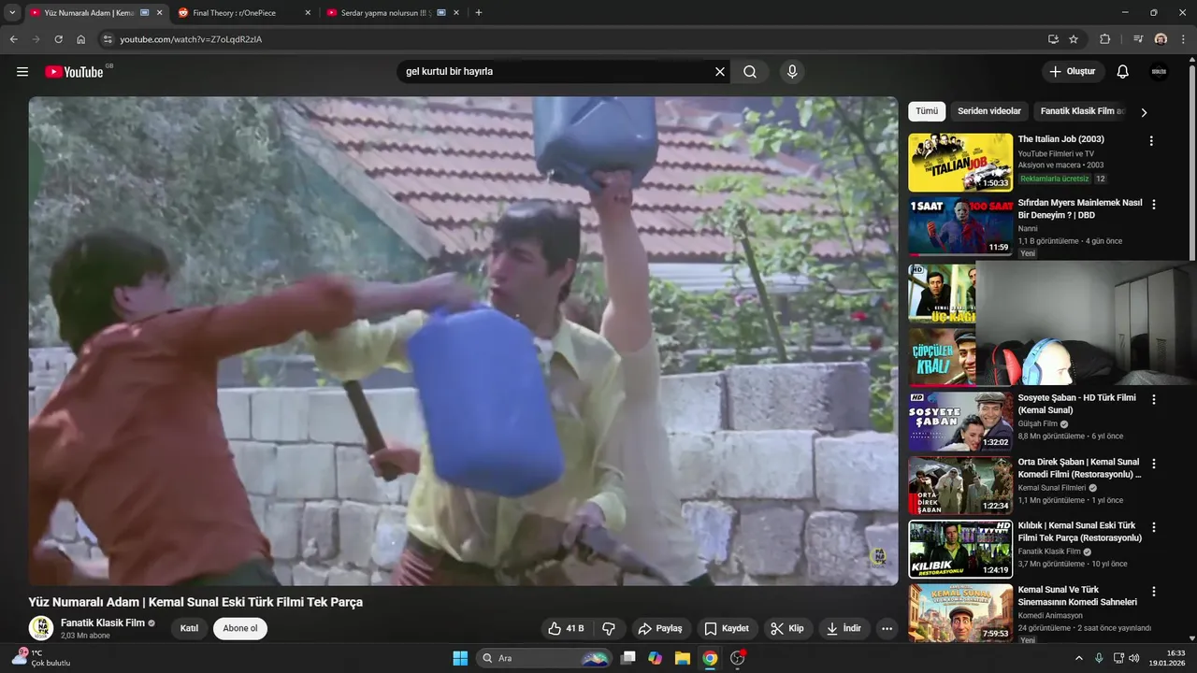This screenshot has width=1197, height=673.
Task: Dislike the video with thumbs down
Action: click(609, 628)
